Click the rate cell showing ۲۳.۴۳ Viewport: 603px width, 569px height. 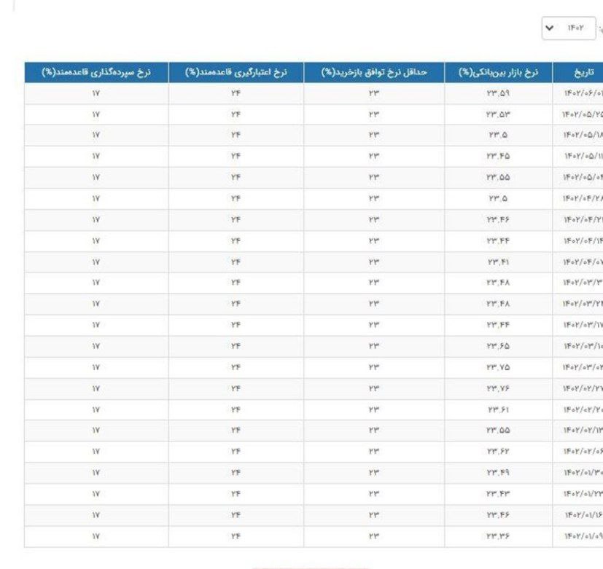[498, 494]
